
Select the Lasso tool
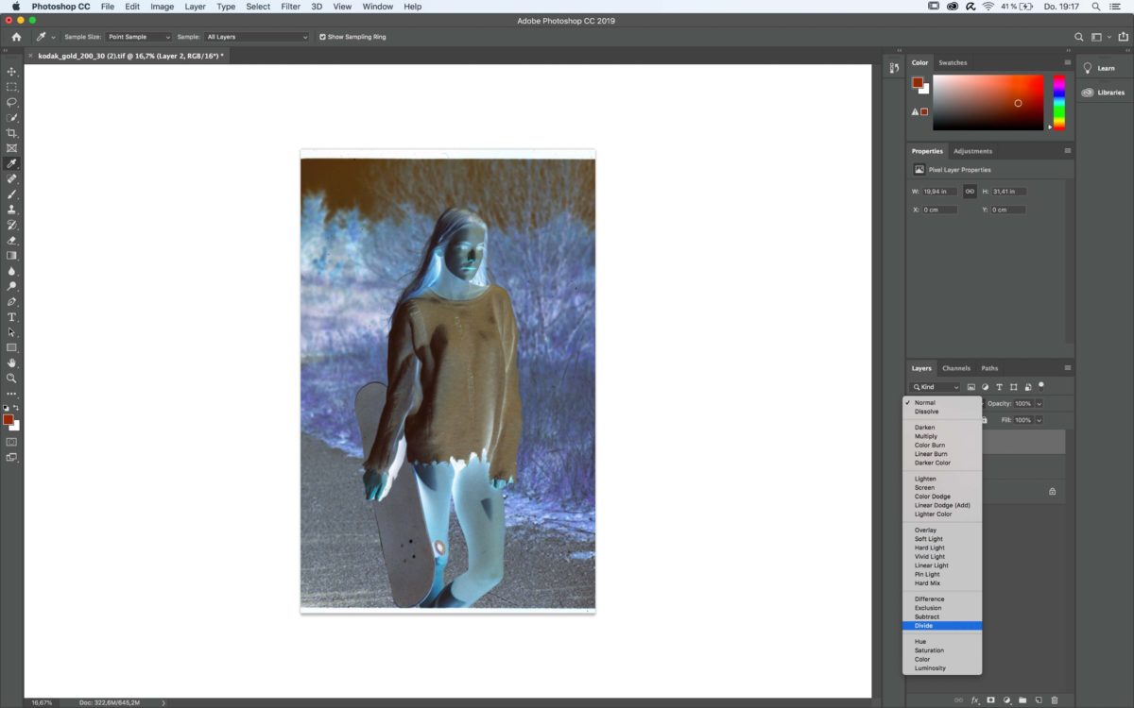pyautogui.click(x=11, y=102)
